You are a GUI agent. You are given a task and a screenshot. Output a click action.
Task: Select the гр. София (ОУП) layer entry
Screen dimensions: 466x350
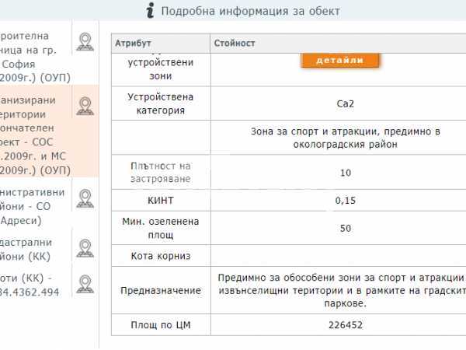point(35,58)
